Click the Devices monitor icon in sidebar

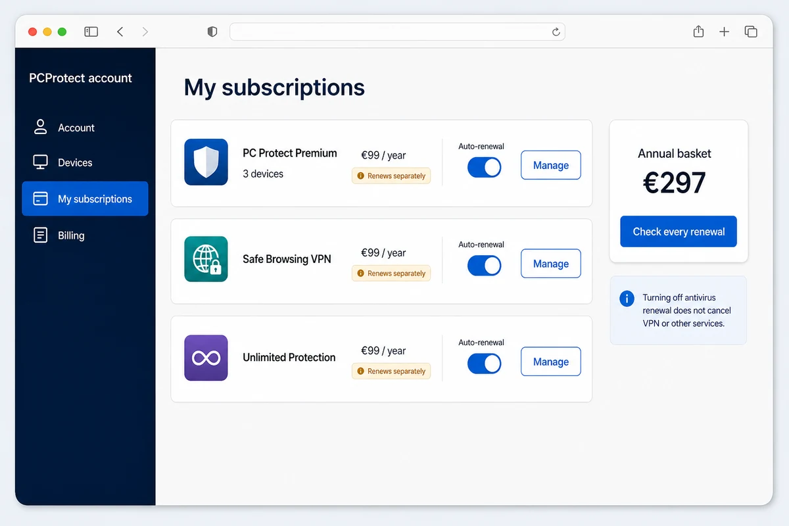click(41, 162)
